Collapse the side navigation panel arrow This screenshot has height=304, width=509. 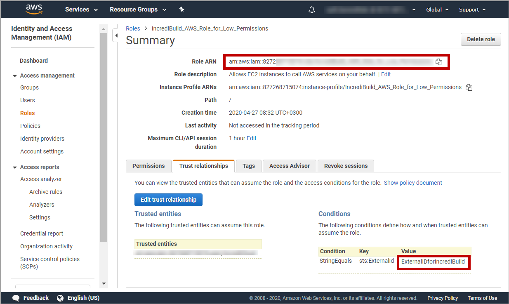pyautogui.click(x=116, y=35)
